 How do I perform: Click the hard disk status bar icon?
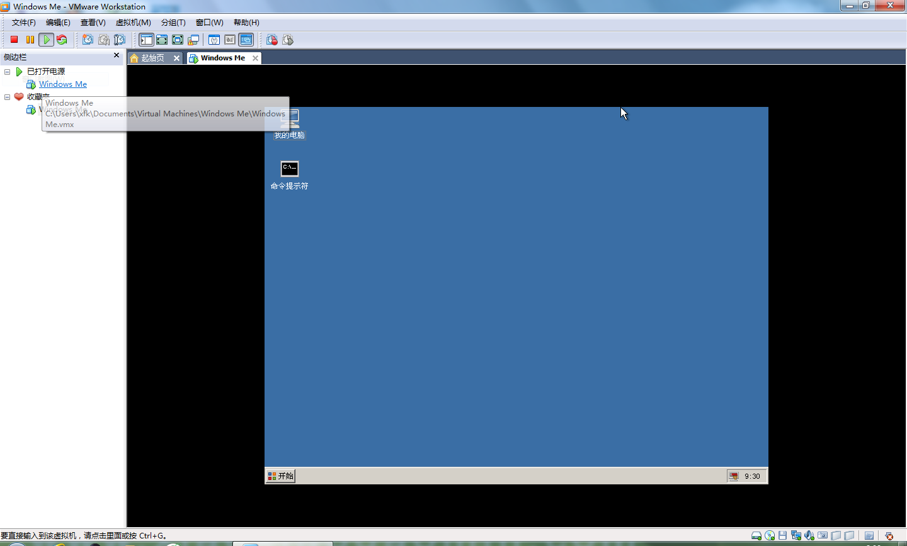(756, 536)
